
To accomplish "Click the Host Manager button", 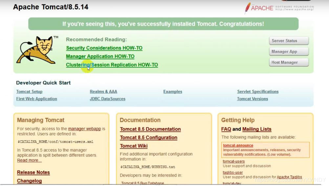I will click(289, 62).
